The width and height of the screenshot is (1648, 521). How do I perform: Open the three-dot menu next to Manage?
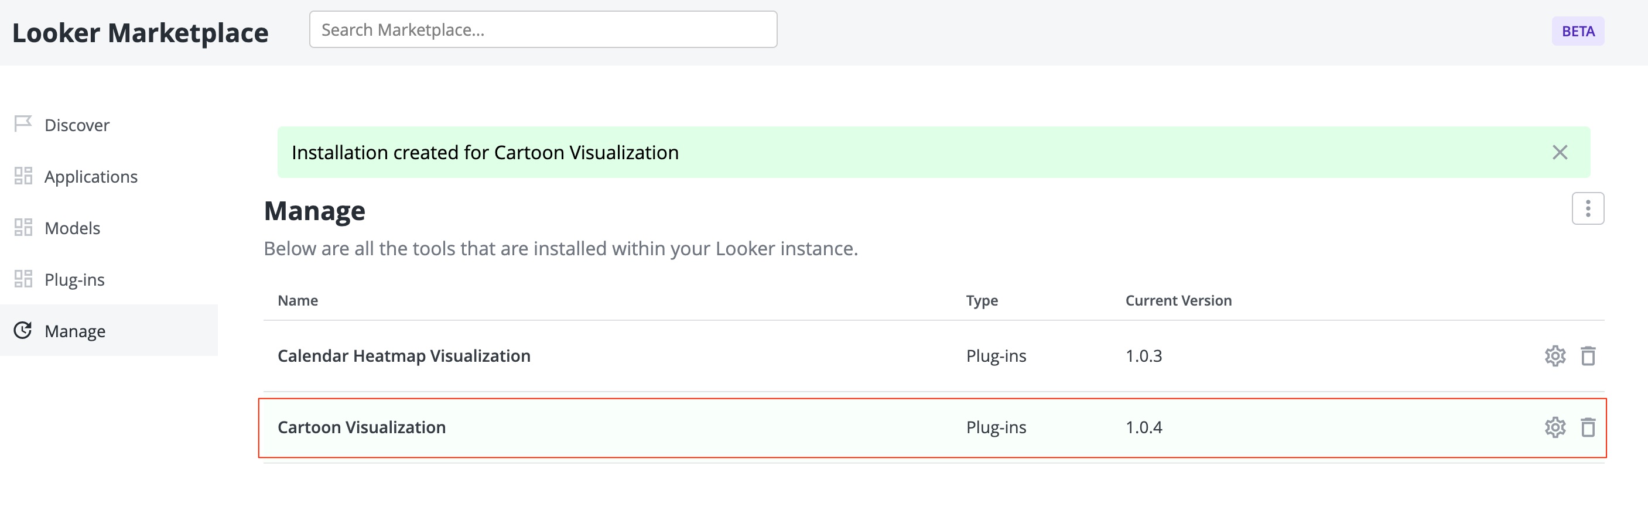(x=1589, y=208)
